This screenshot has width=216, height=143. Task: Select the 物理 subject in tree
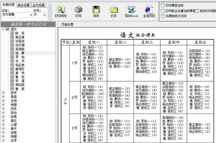pos(14,137)
